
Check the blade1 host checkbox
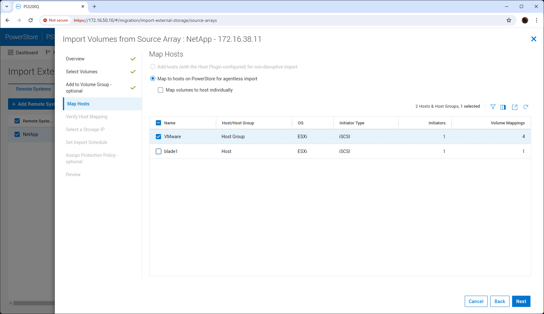(159, 151)
